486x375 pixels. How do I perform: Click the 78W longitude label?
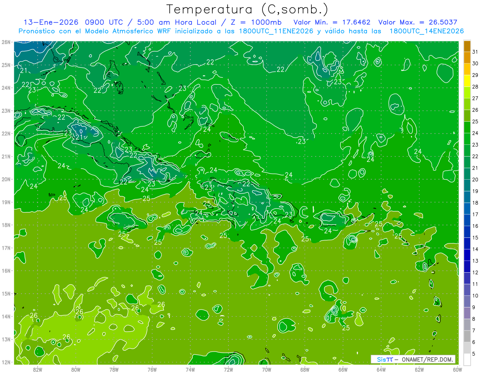click(114, 369)
